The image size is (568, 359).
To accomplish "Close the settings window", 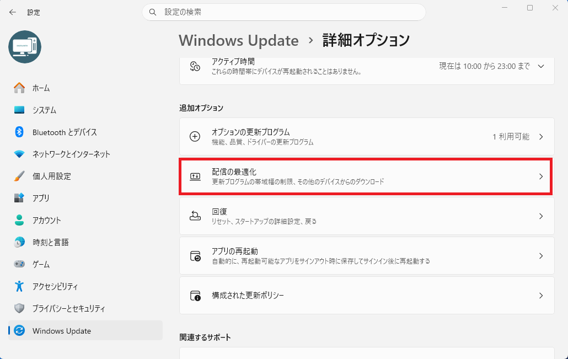I will tap(555, 8).
